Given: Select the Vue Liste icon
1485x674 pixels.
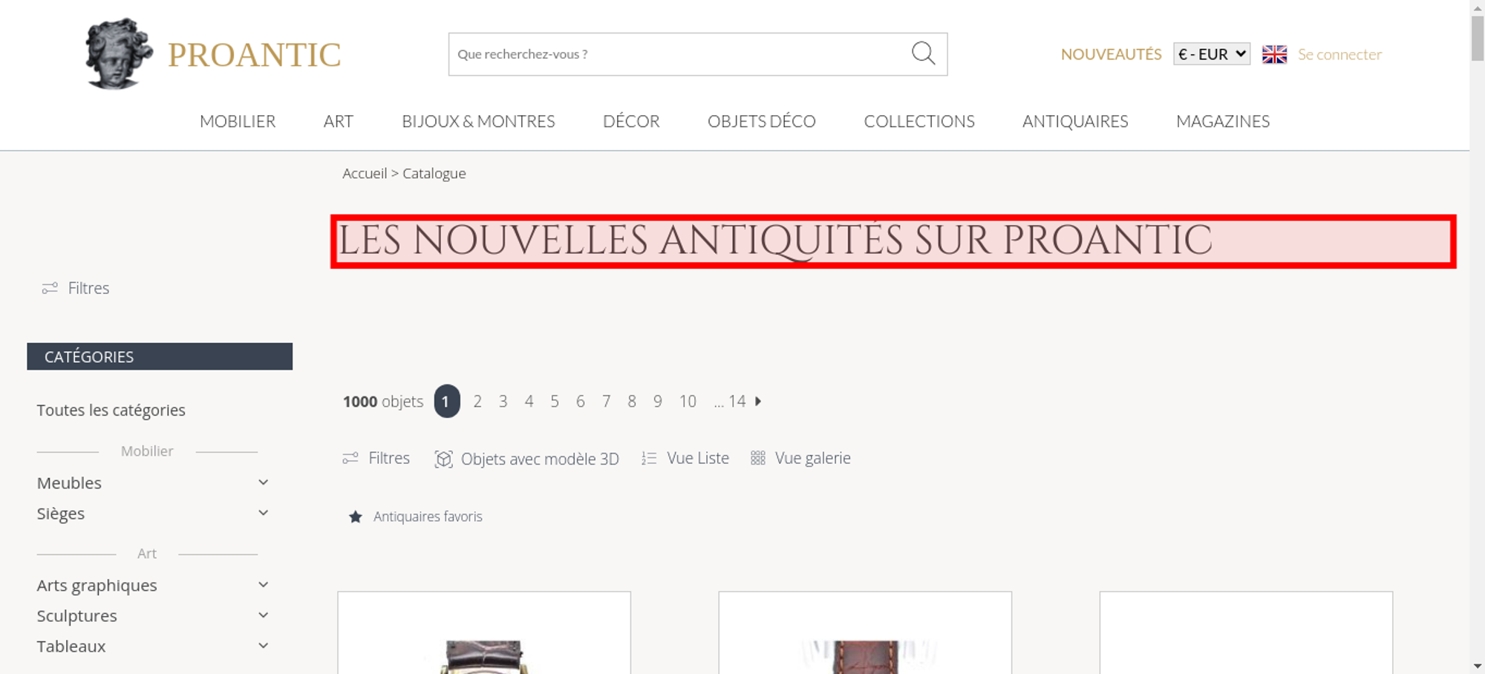Looking at the screenshot, I should 649,459.
